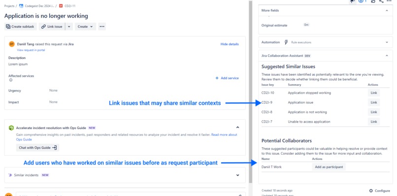
Task: Click the Configure gear button
Action: click(380, 191)
